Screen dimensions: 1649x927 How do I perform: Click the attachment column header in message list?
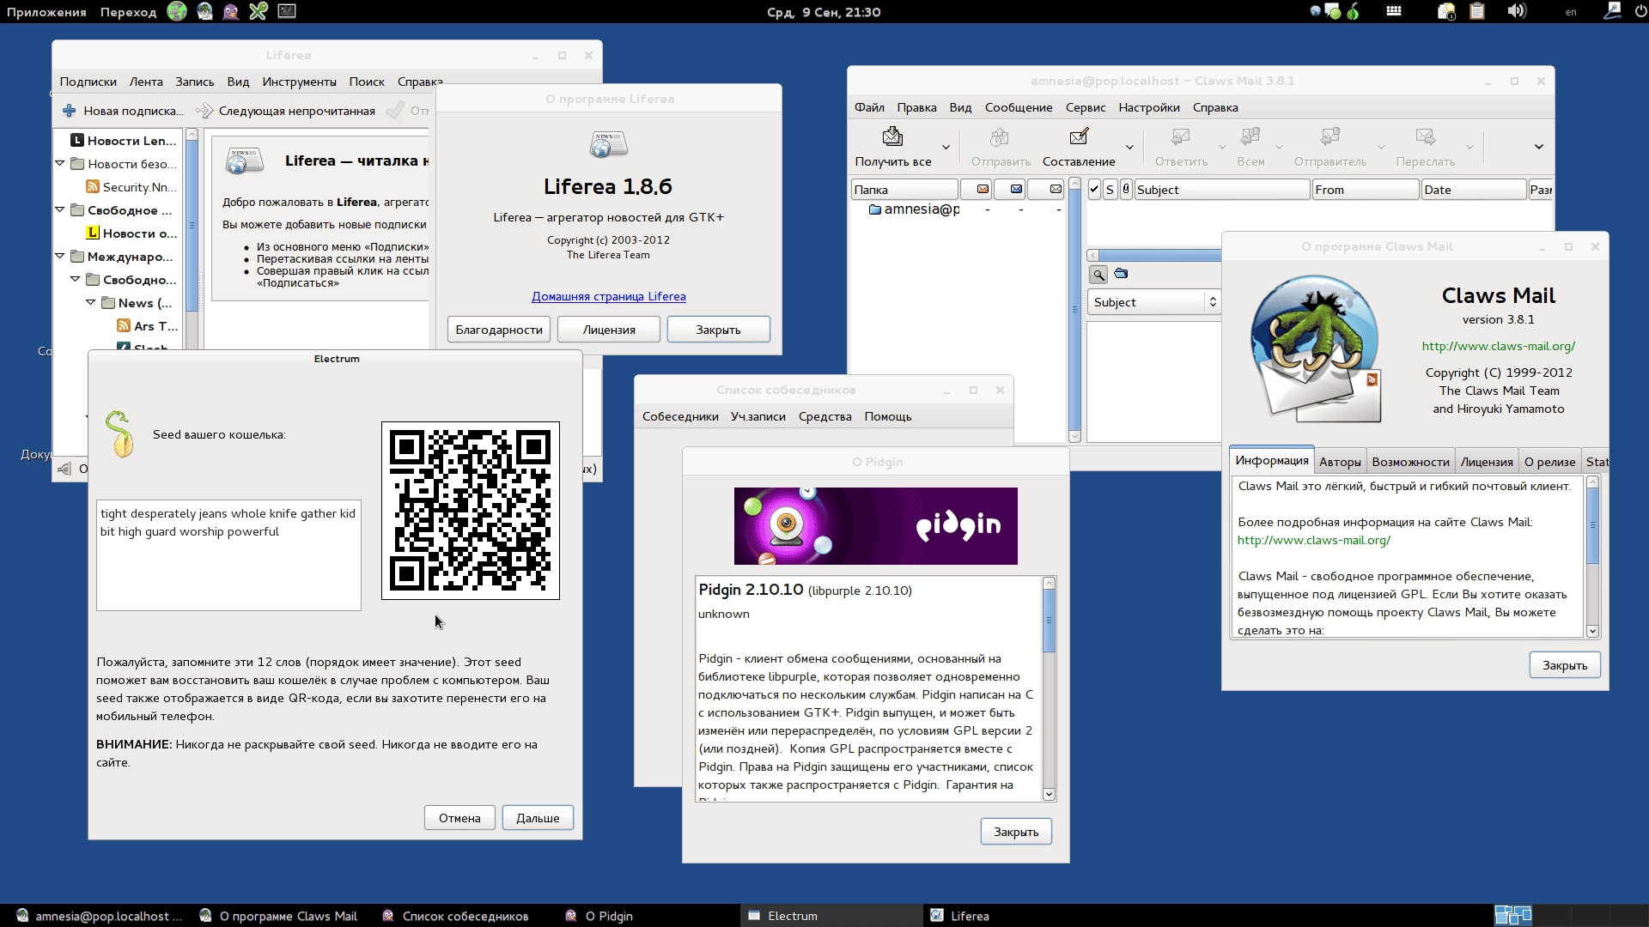tap(1126, 190)
